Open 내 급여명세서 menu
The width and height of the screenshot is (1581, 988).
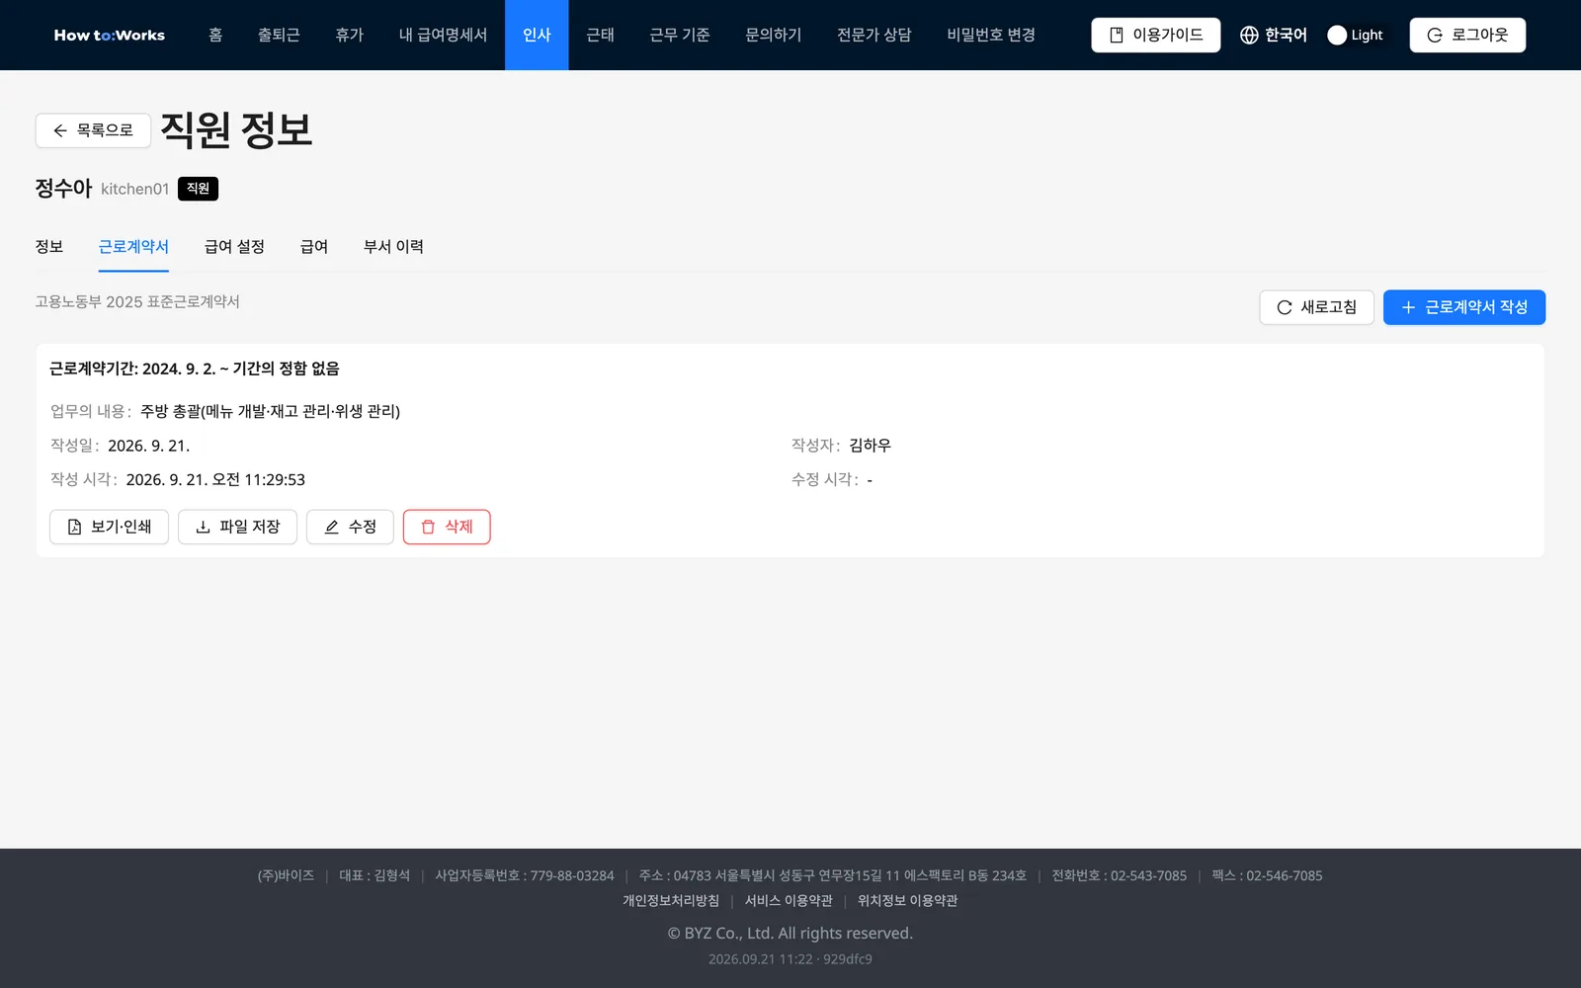tap(443, 35)
